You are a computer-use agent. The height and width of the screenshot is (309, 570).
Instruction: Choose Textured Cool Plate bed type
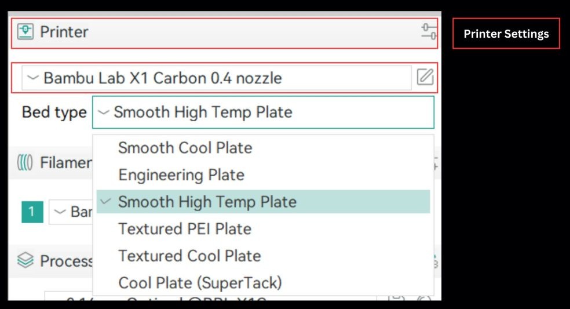pos(189,256)
